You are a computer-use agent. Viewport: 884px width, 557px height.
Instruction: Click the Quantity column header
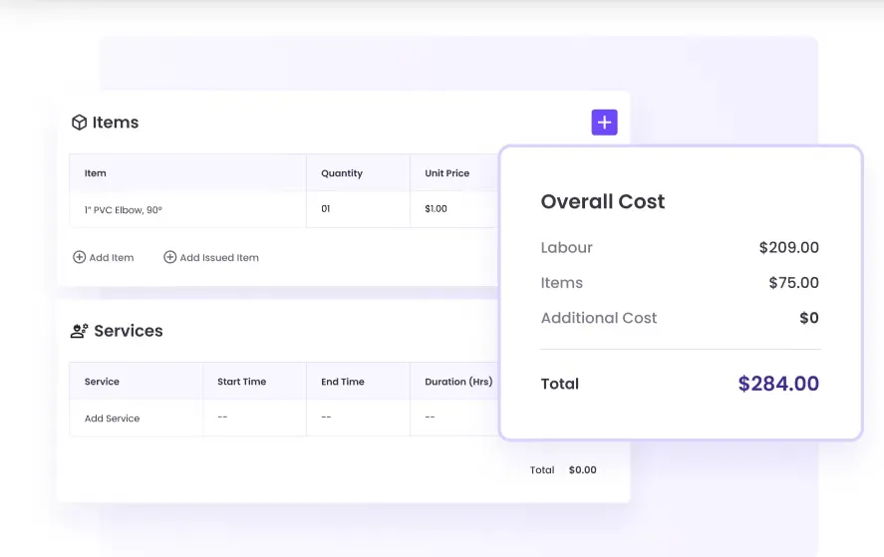pos(342,173)
